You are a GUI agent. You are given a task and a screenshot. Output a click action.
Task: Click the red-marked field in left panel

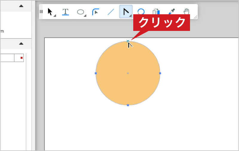pos(19,58)
